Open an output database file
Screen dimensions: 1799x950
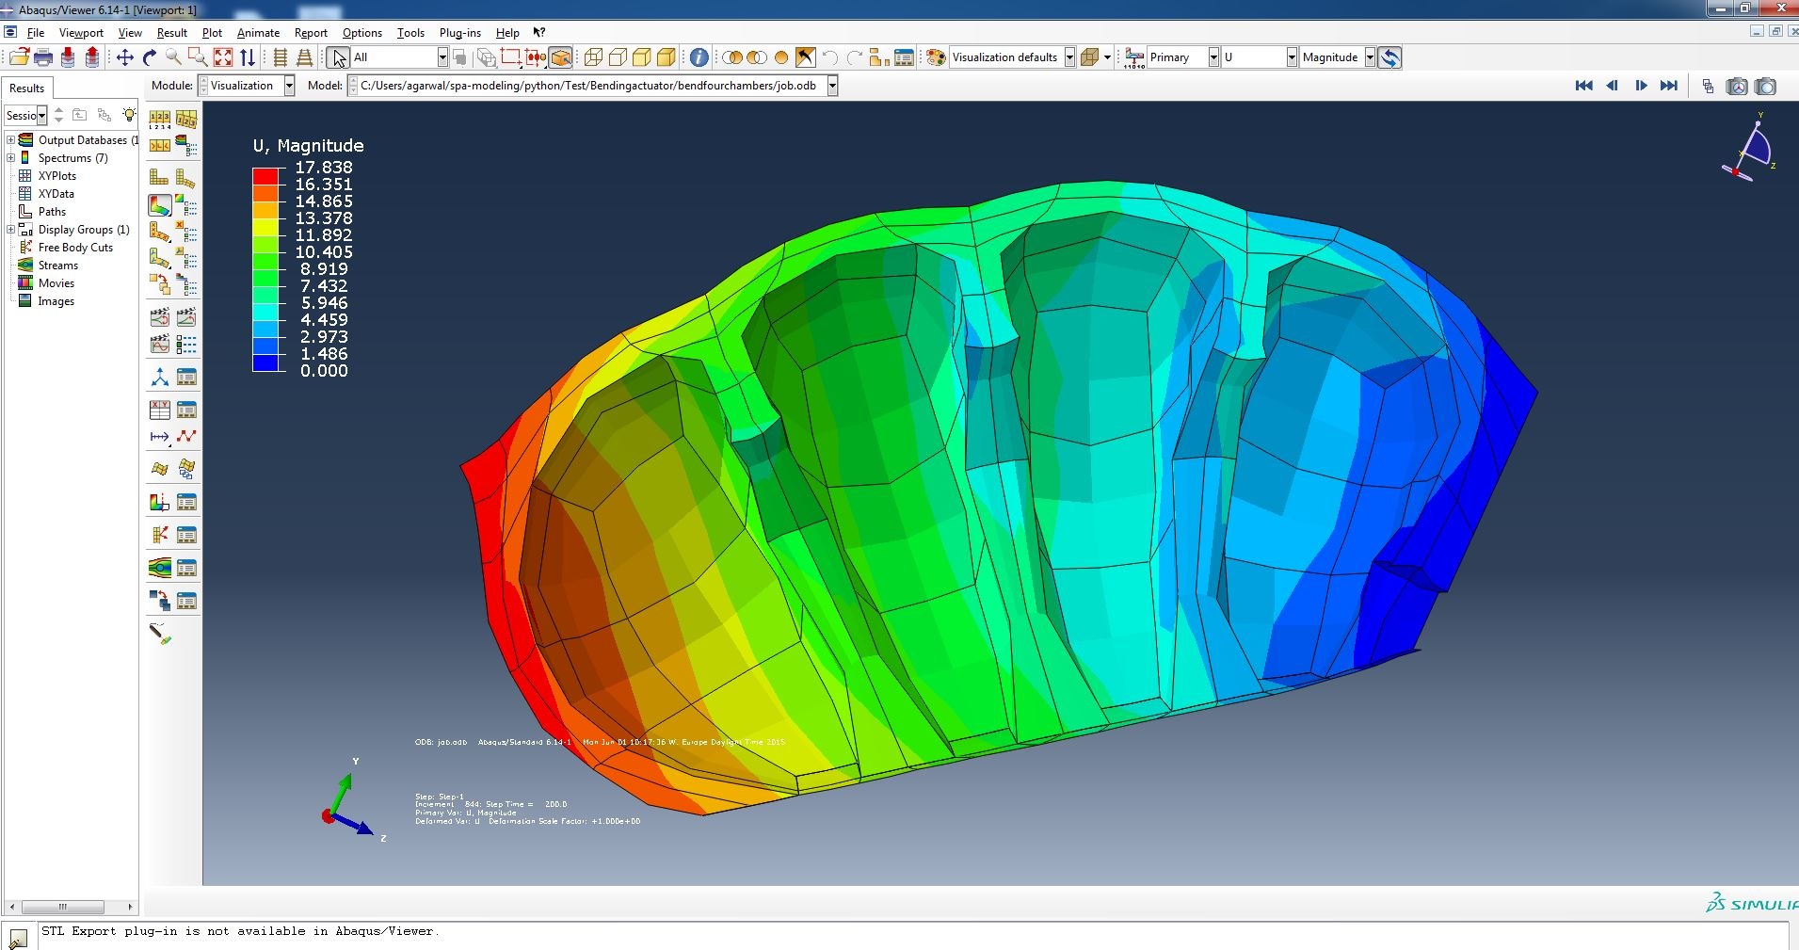click(x=19, y=57)
